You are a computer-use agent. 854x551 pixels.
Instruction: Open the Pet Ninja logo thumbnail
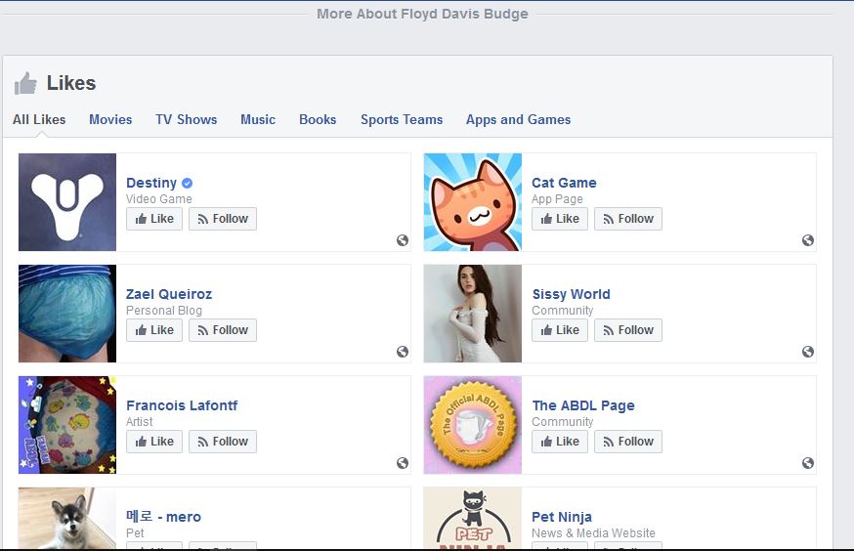pyautogui.click(x=473, y=518)
